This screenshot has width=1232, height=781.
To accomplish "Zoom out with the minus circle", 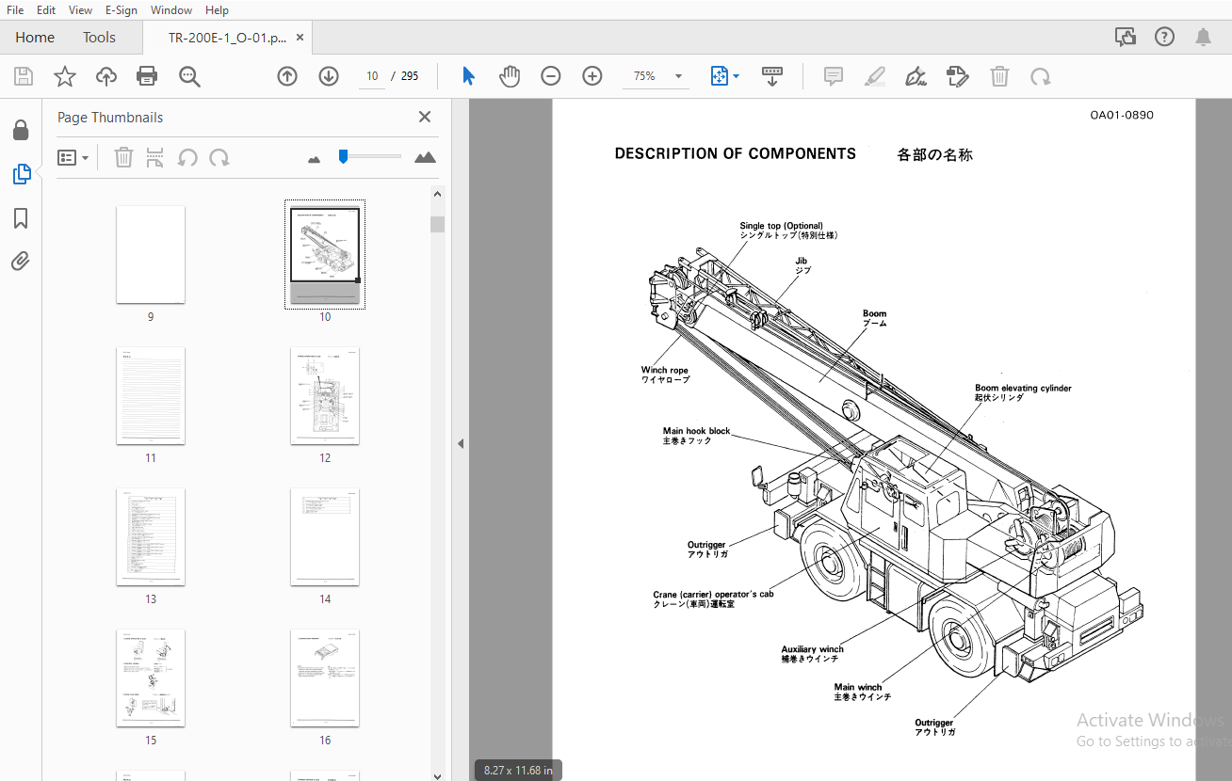I will tap(551, 76).
